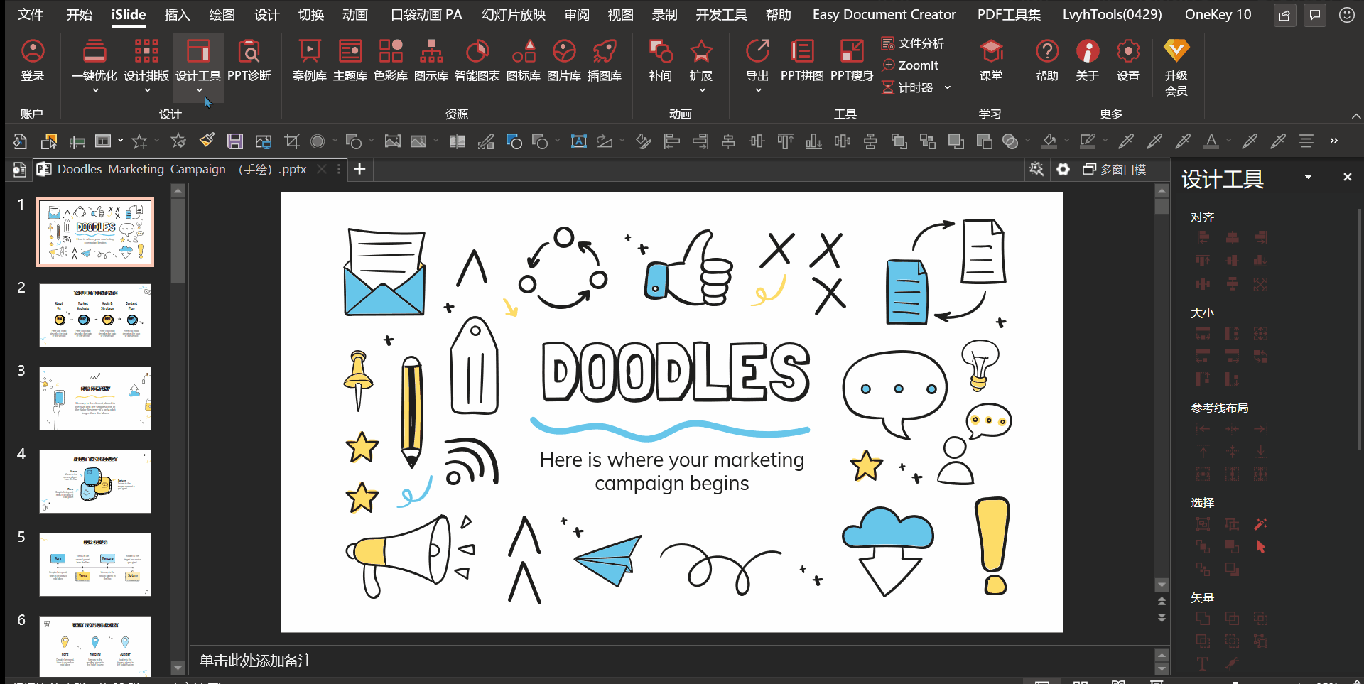This screenshot has width=1364, height=684.
Task: Switch to the 插入 ribbon tab
Action: (x=177, y=14)
